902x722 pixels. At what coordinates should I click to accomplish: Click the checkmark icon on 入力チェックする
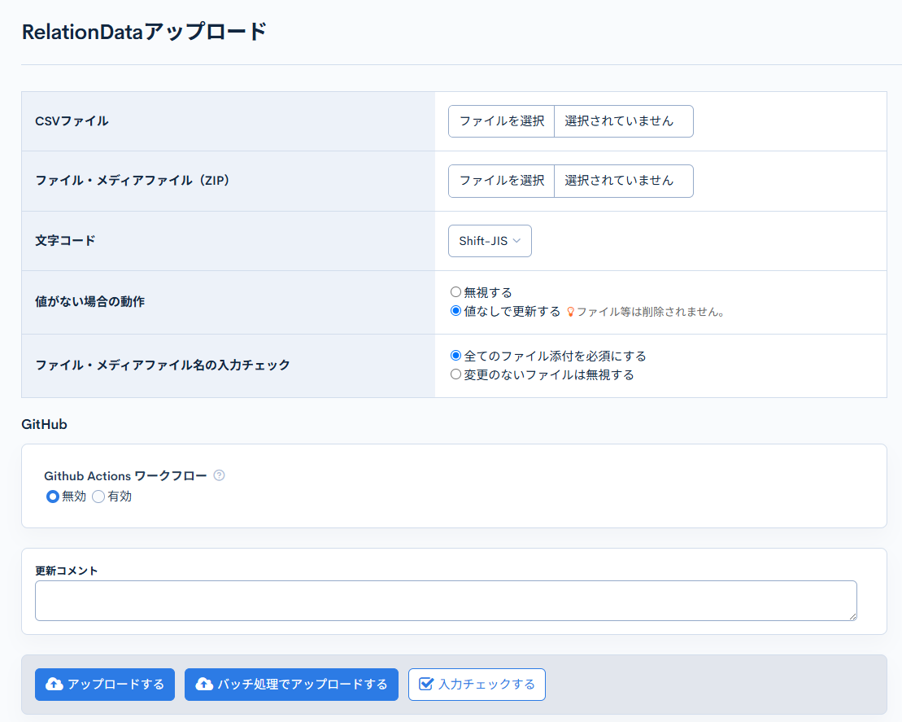(426, 685)
